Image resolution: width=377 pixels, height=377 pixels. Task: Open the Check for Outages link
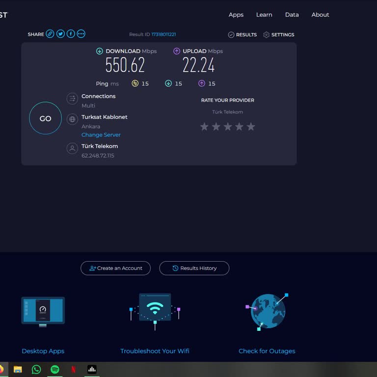click(267, 351)
